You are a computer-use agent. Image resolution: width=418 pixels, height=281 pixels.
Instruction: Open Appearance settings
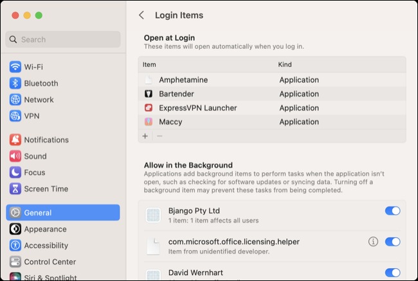pos(63,229)
